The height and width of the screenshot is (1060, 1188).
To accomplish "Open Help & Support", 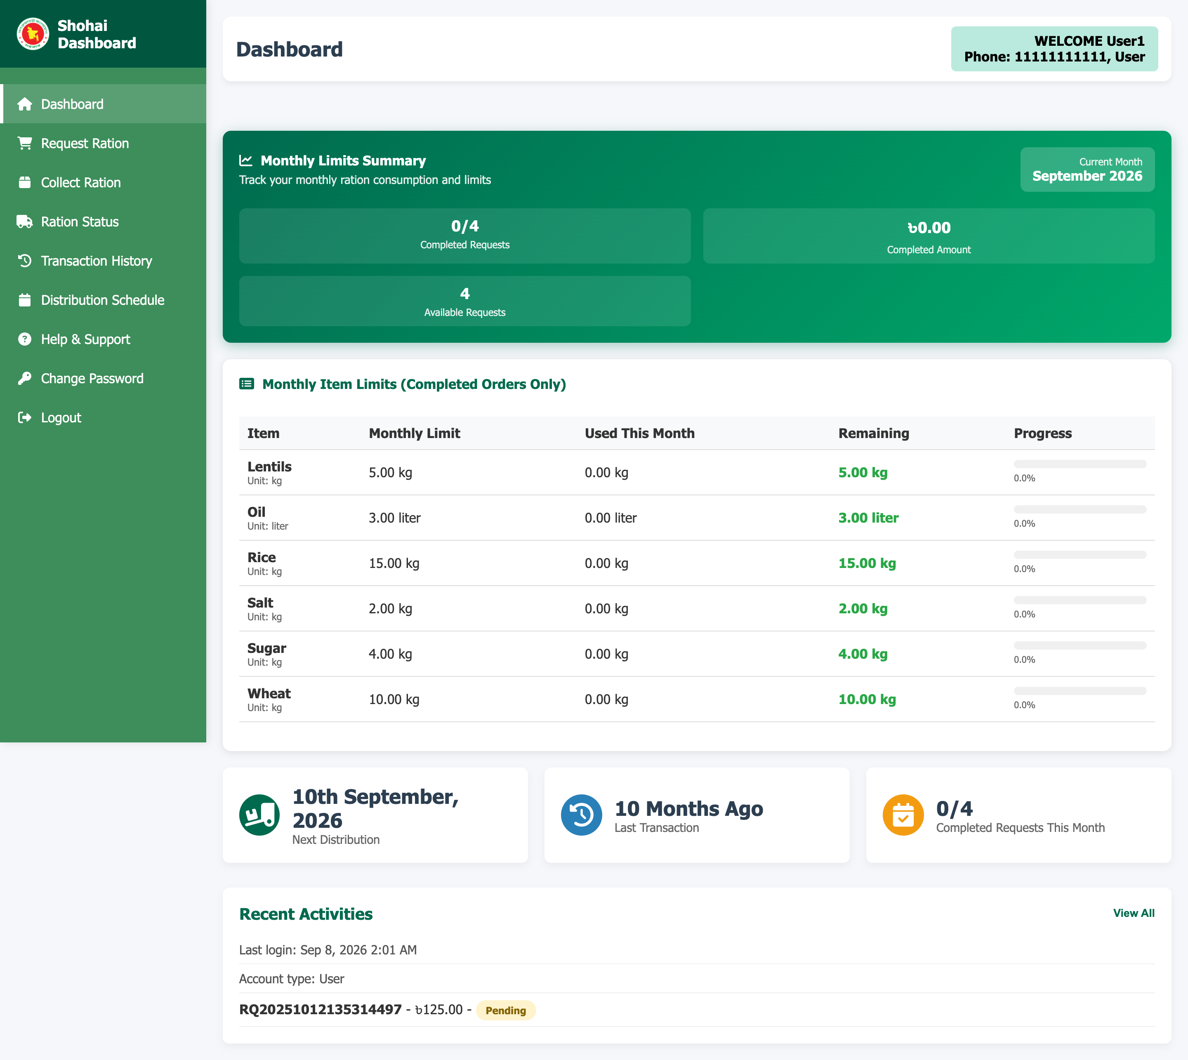I will (103, 339).
